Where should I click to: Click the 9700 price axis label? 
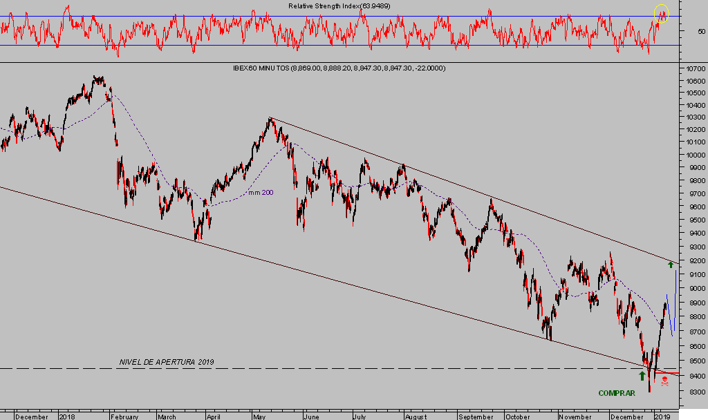tap(697, 193)
